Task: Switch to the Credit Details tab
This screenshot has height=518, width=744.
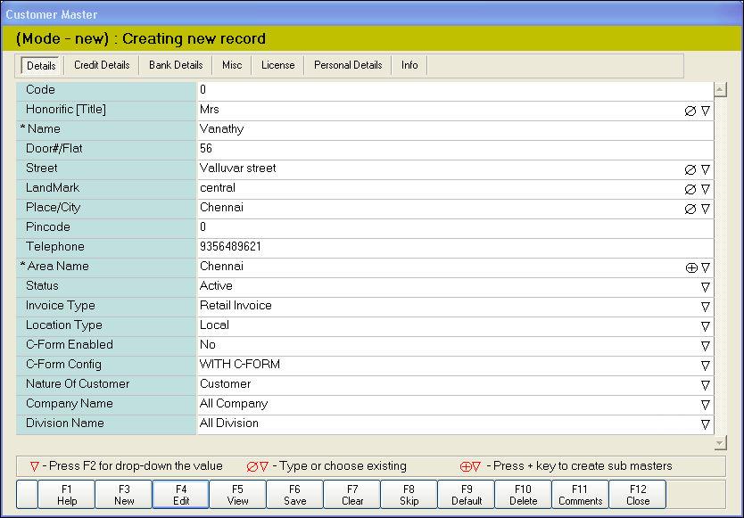Action: [x=102, y=65]
